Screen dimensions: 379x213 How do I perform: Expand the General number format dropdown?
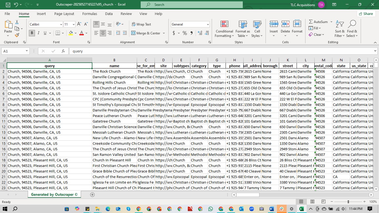point(208,24)
